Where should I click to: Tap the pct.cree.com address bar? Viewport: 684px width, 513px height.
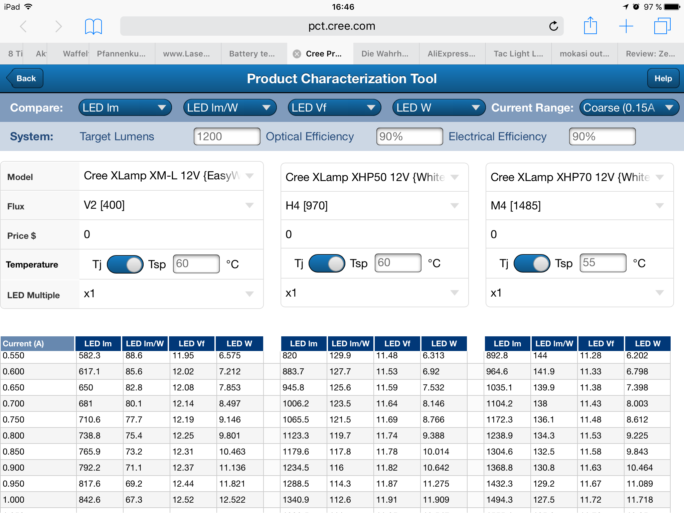tap(342, 26)
